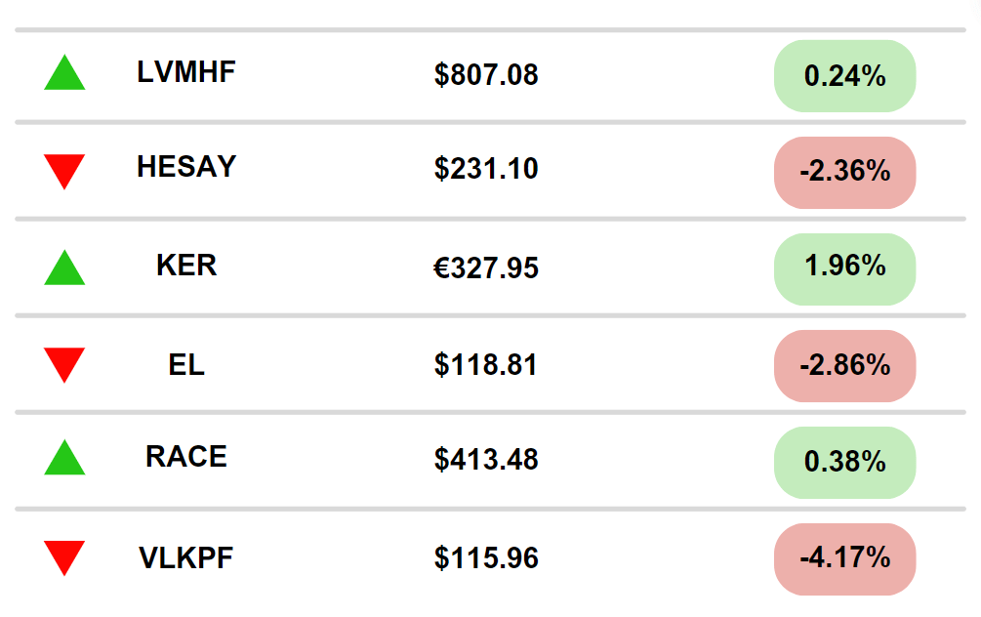The width and height of the screenshot is (981, 617).
Task: Click the red down arrow for VLKPF
Action: click(x=64, y=556)
